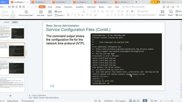Toggle Strikethrough formatting

tap(79, 15)
